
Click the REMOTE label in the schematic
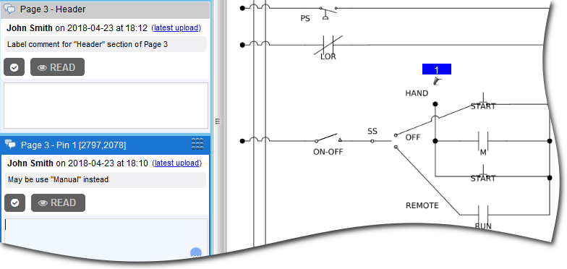pyautogui.click(x=422, y=205)
